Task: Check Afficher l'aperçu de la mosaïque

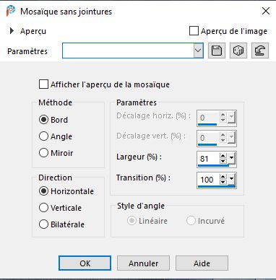Action: point(43,84)
